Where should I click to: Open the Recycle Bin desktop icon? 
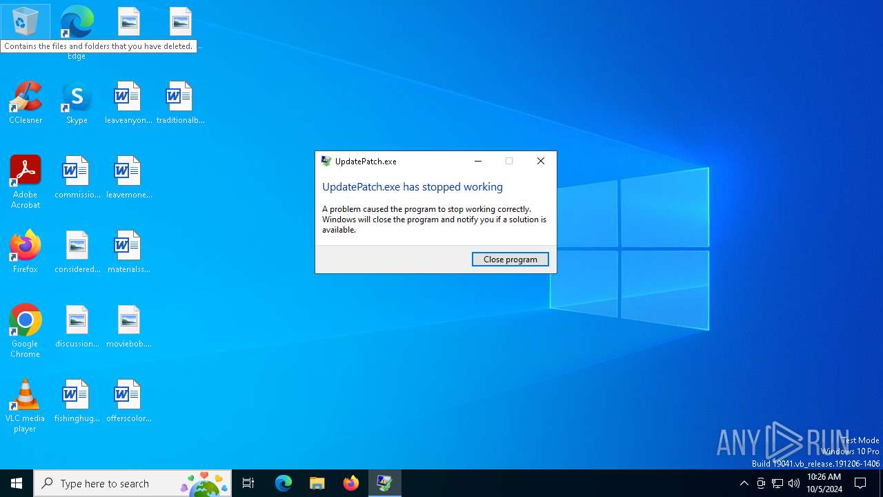pos(26,22)
